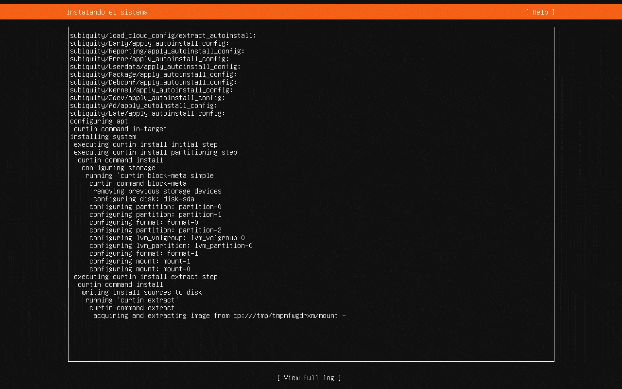The image size is (622, 389).
Task: Click 'curtin command extract' line
Action: (x=132, y=308)
